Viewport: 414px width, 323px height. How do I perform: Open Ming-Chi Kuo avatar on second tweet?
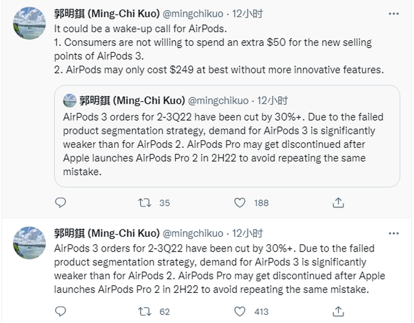[29, 243]
